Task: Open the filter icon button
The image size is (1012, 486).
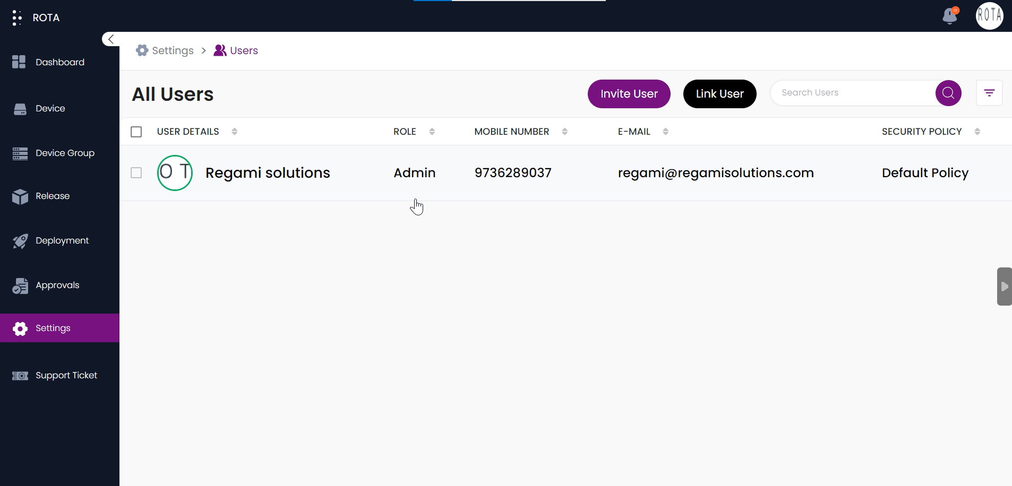Action: point(989,93)
